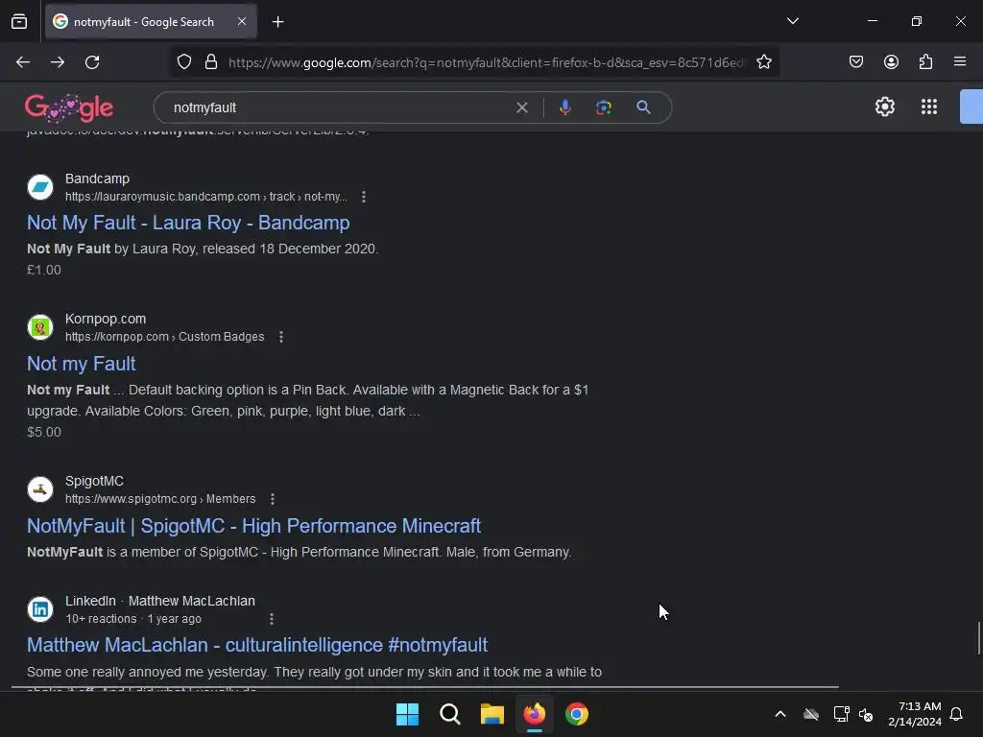Reload the current page
Viewport: 983px width, 737px height.
(92, 62)
